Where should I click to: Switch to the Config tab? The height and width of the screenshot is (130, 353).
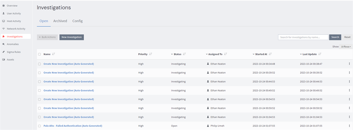click(77, 21)
